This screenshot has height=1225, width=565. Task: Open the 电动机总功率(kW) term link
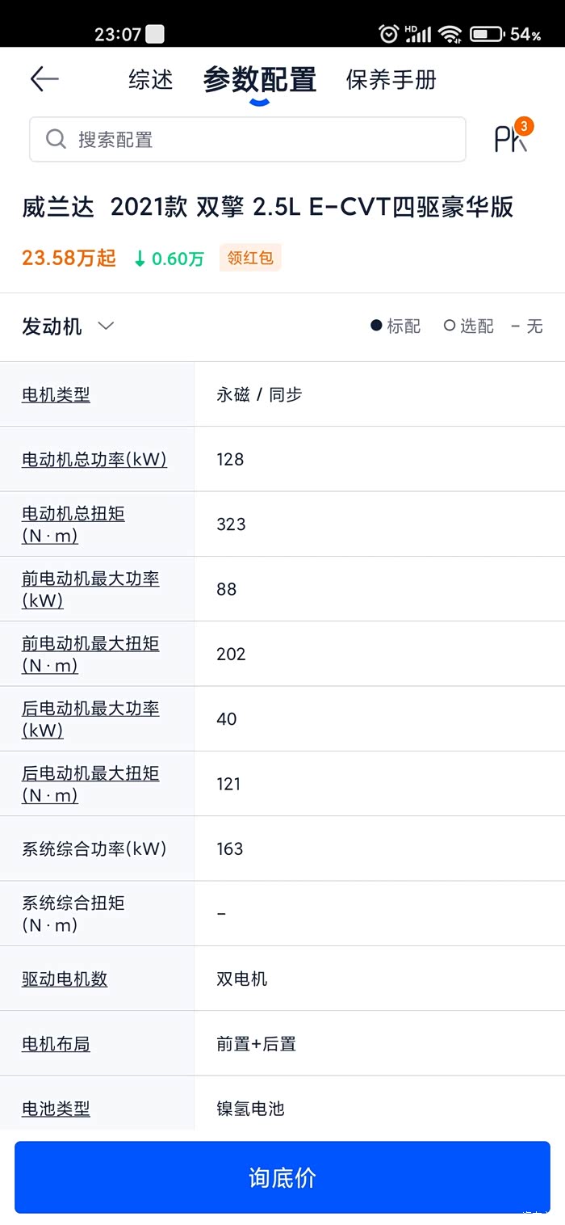tap(94, 460)
